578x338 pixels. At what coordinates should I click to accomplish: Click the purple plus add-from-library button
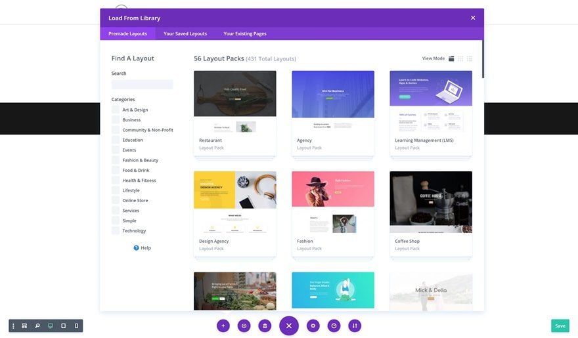pyautogui.click(x=223, y=326)
